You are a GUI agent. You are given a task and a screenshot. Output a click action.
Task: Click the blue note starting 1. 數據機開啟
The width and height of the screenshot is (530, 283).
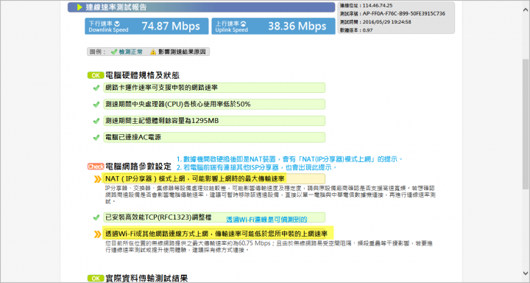click(x=290, y=159)
